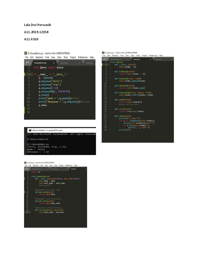The image size is (199, 266).
Task: Switch to Node.py tab in QueueDemo.py window
Action: click(89, 63)
